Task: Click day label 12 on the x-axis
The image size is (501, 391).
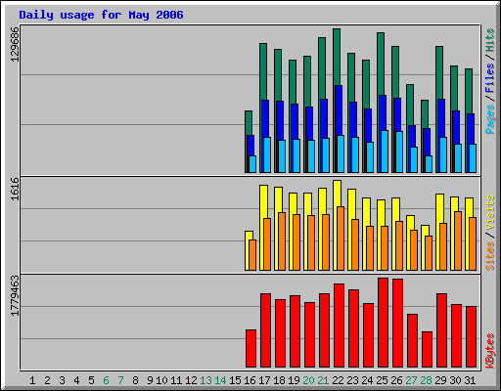Action: point(191,380)
